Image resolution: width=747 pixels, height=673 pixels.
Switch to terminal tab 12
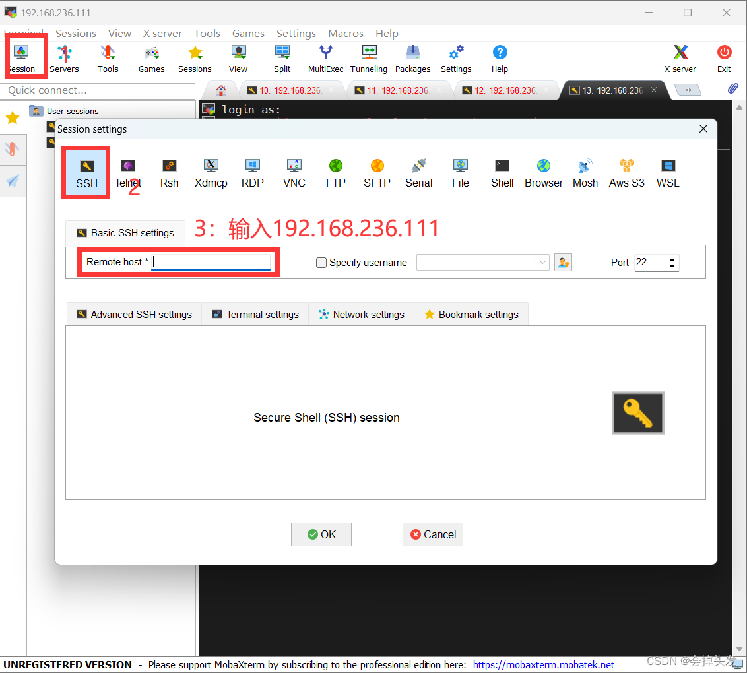[506, 90]
